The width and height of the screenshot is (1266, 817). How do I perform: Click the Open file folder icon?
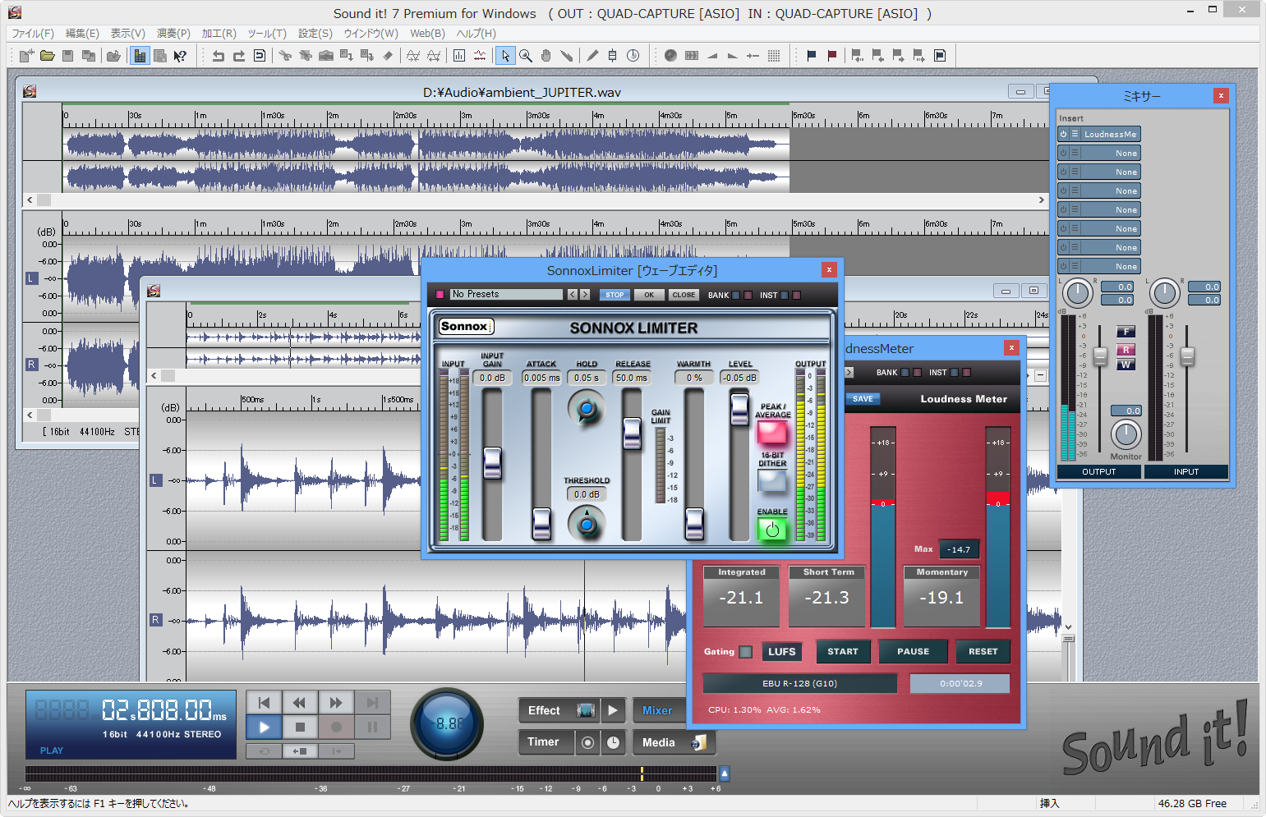48,56
